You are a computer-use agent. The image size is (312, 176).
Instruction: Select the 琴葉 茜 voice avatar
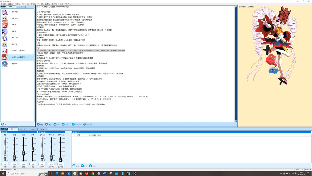[x=5, y=25]
